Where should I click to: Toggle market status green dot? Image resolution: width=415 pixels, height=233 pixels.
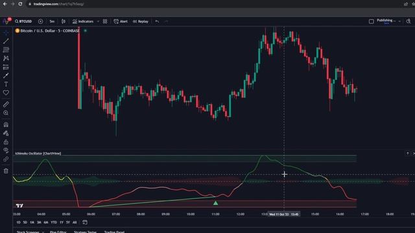pyautogui.click(x=85, y=30)
